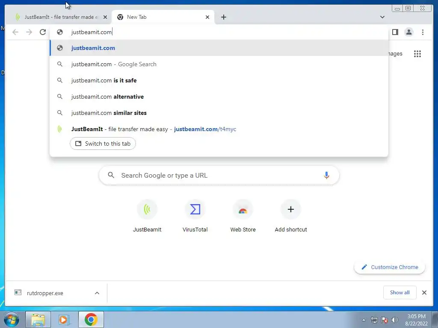Click 'Show all' downloads button
This screenshot has width=438, height=328.
(400, 292)
